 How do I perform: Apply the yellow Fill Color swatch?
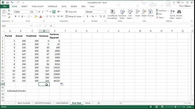(36, 16)
